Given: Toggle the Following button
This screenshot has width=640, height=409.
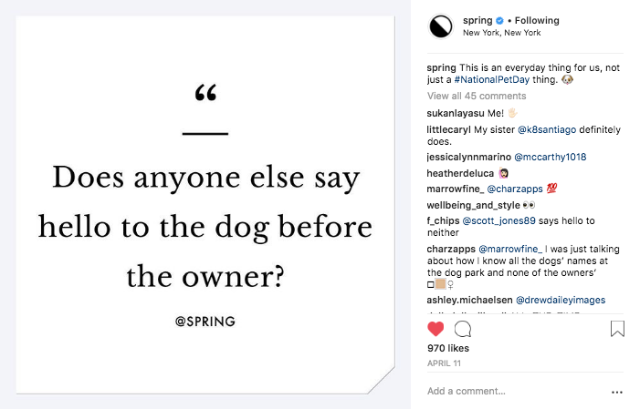Looking at the screenshot, I should [536, 21].
